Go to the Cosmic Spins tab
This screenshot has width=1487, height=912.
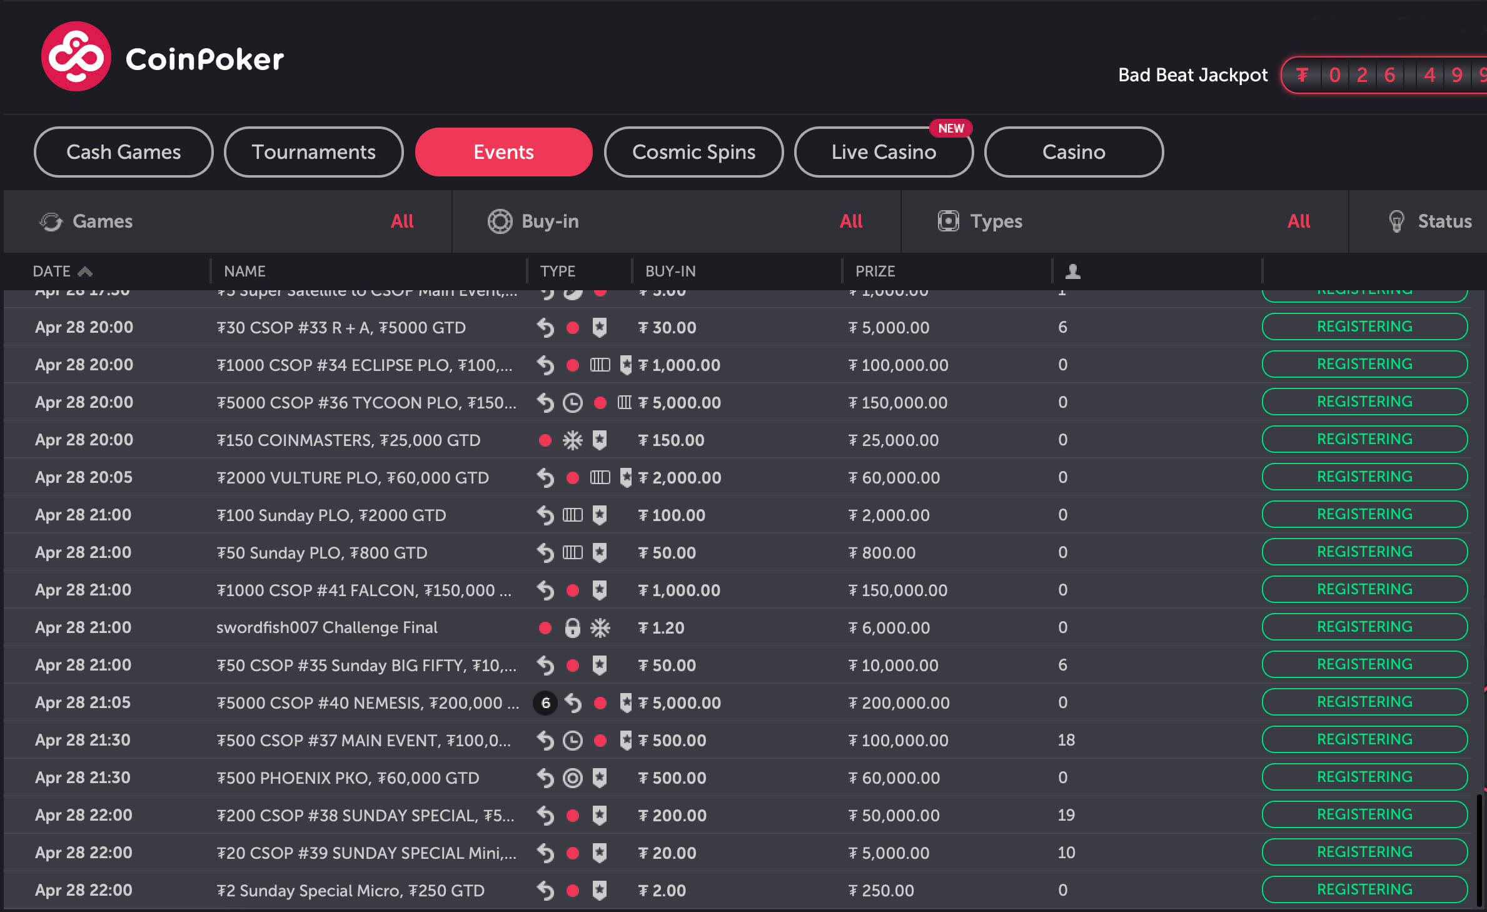(693, 152)
